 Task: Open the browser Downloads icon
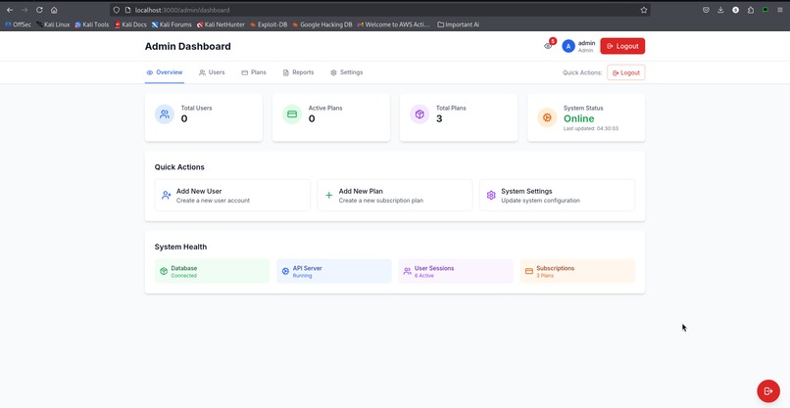click(720, 10)
